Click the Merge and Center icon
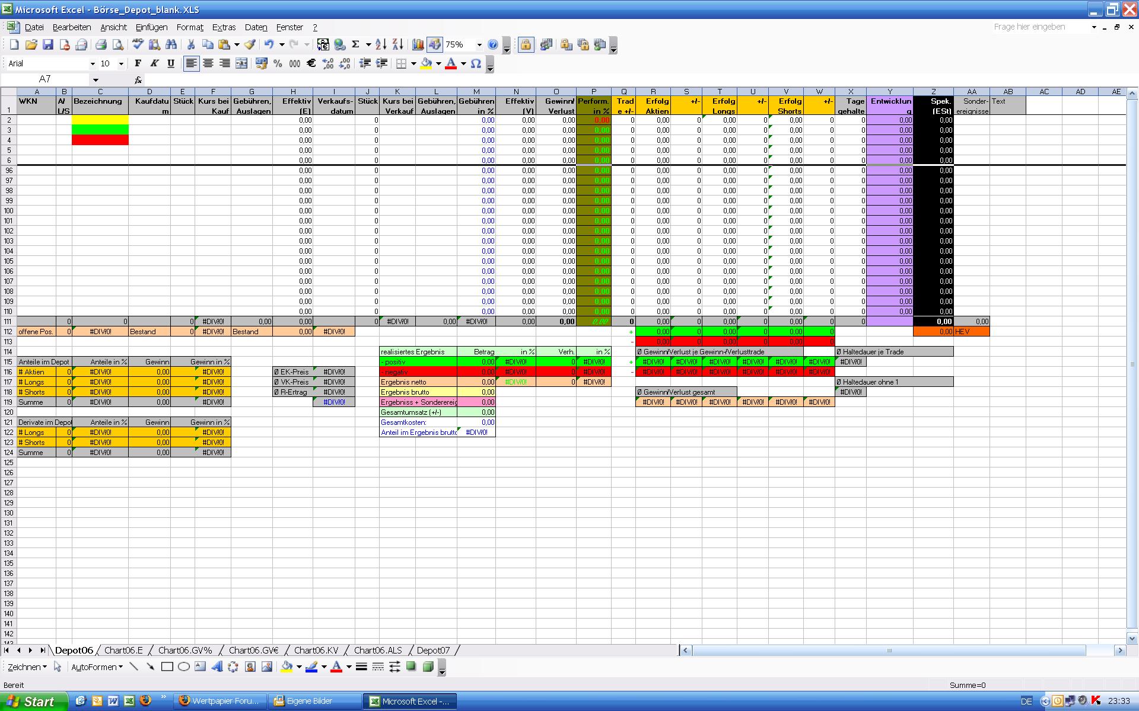 [241, 63]
